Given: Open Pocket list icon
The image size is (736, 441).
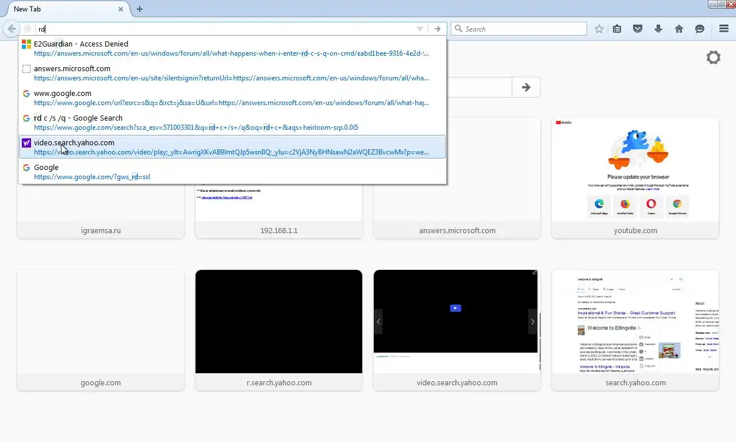Looking at the screenshot, I should point(638,29).
